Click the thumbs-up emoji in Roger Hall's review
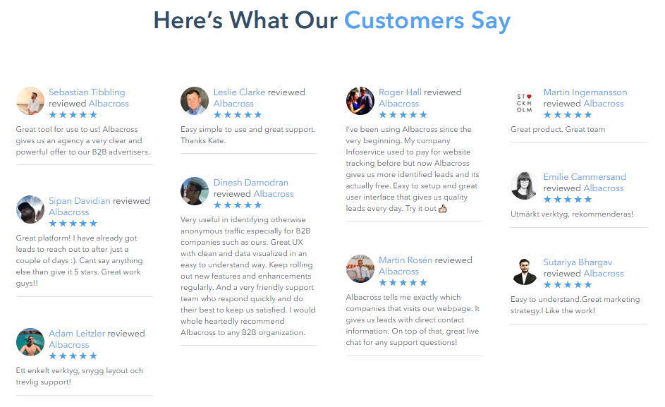This screenshot has width=665, height=407. [x=442, y=208]
